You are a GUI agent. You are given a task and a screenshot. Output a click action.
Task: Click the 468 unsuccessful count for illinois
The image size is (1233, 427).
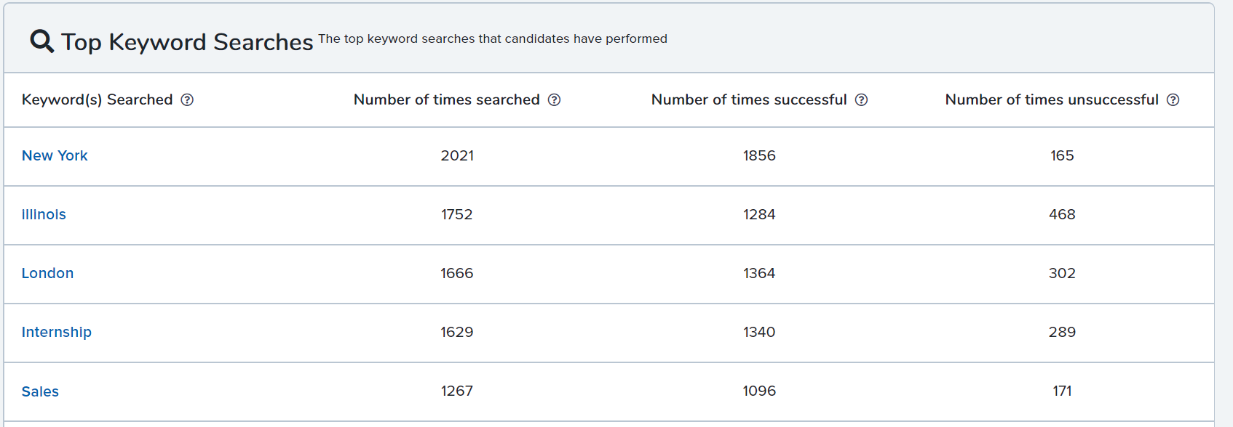pyautogui.click(x=1062, y=214)
